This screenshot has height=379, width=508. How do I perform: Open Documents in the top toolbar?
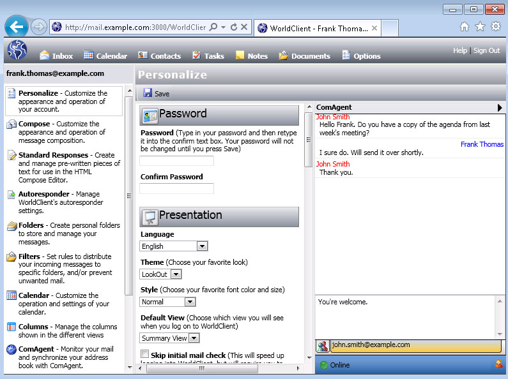click(x=304, y=56)
